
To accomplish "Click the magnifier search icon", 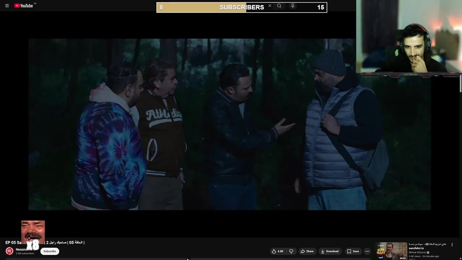I will point(279,6).
